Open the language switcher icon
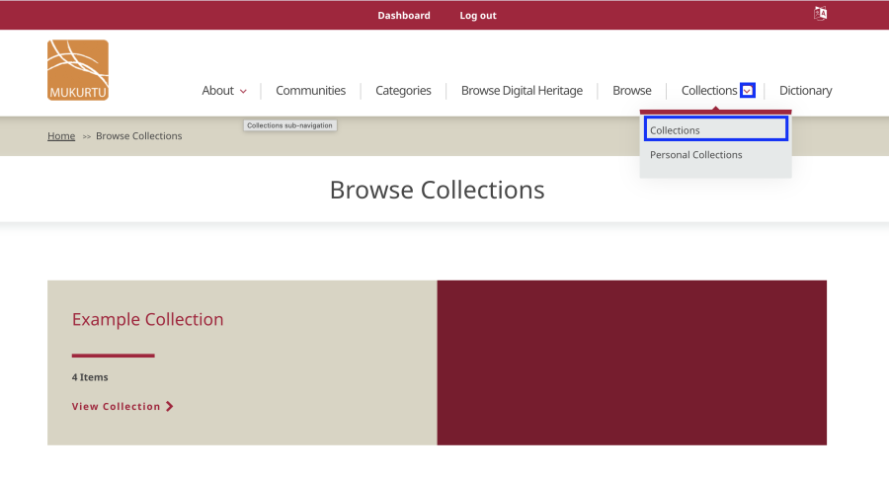 [x=820, y=14]
